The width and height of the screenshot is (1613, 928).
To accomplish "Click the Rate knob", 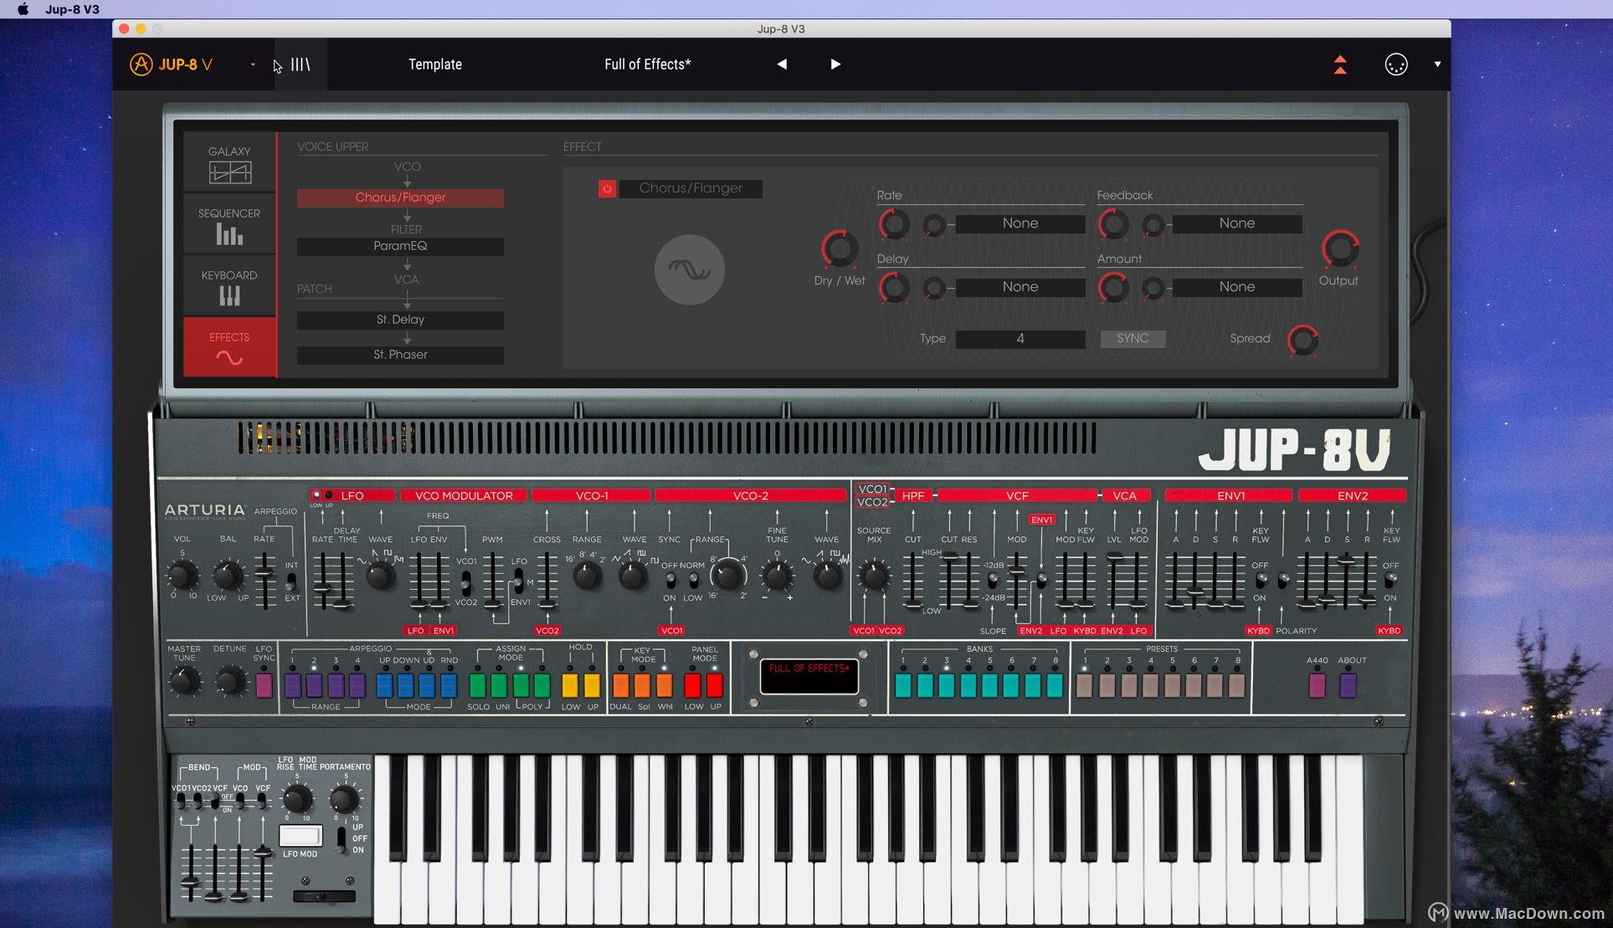I will [894, 223].
